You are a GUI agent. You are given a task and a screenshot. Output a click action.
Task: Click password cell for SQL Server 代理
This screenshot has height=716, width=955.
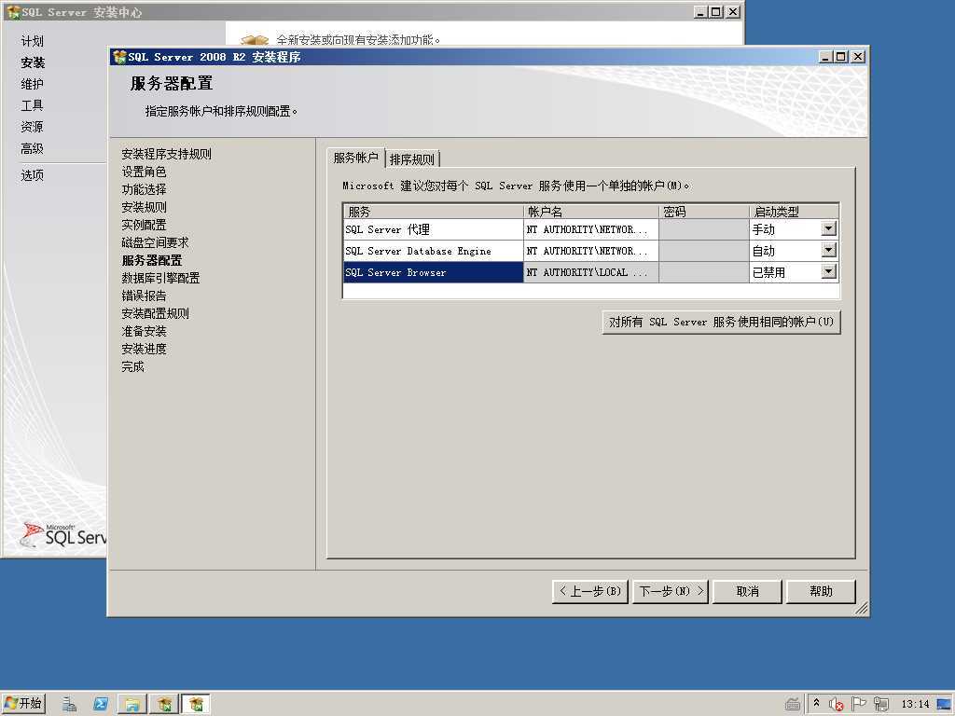coord(704,229)
